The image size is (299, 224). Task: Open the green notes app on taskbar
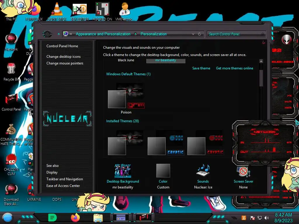click(52, 218)
